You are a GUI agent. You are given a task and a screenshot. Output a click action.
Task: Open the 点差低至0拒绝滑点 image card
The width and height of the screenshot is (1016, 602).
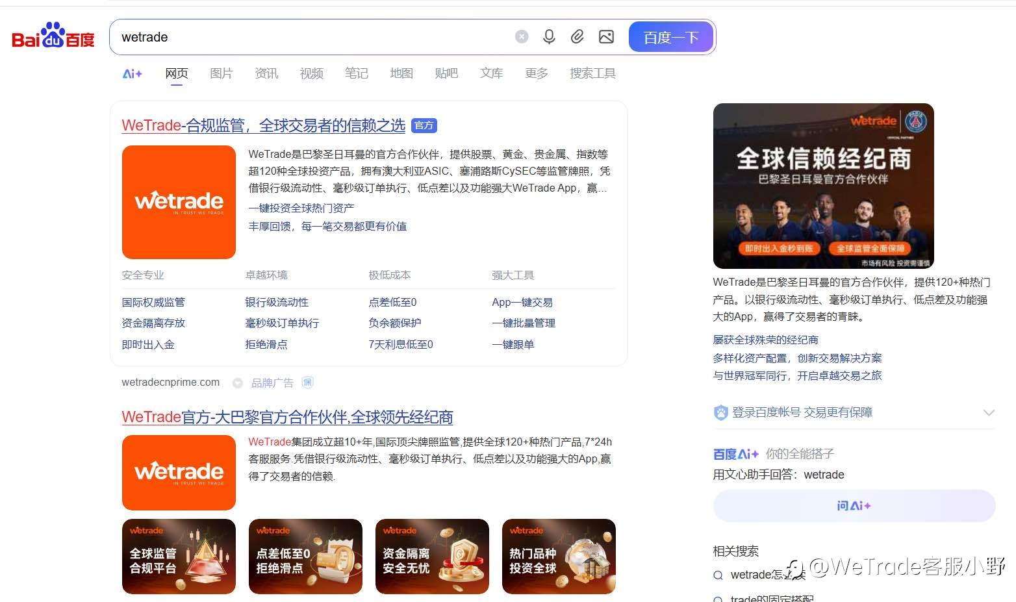pos(305,557)
